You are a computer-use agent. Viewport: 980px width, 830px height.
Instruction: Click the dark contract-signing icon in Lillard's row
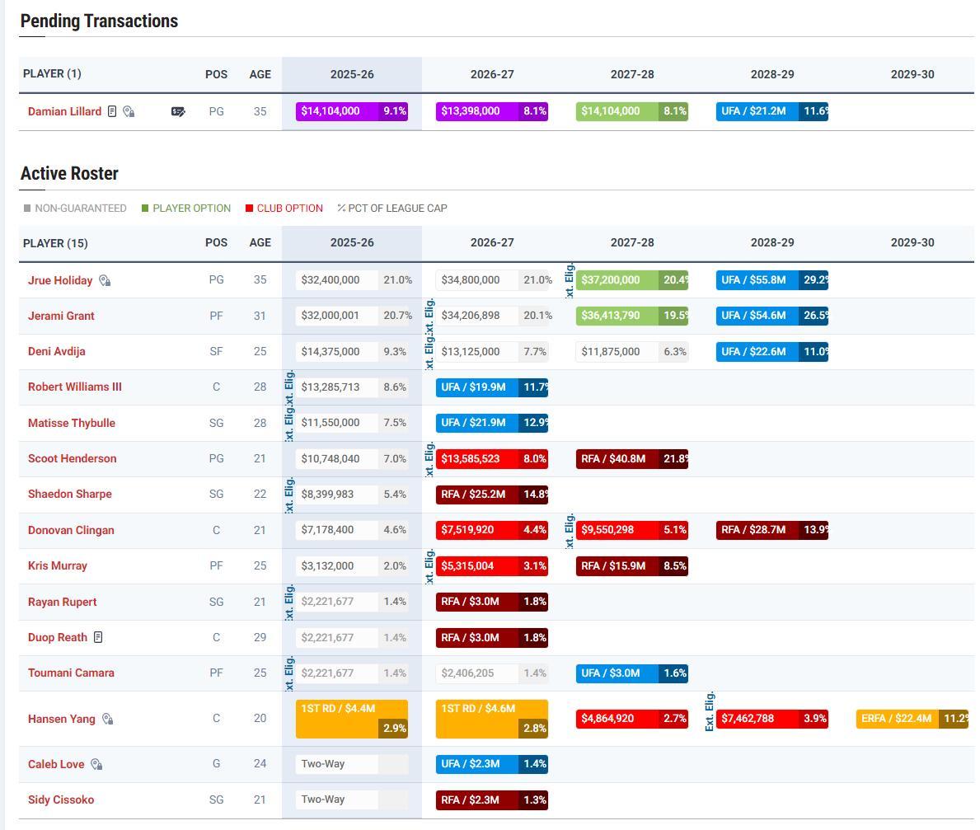(x=178, y=111)
